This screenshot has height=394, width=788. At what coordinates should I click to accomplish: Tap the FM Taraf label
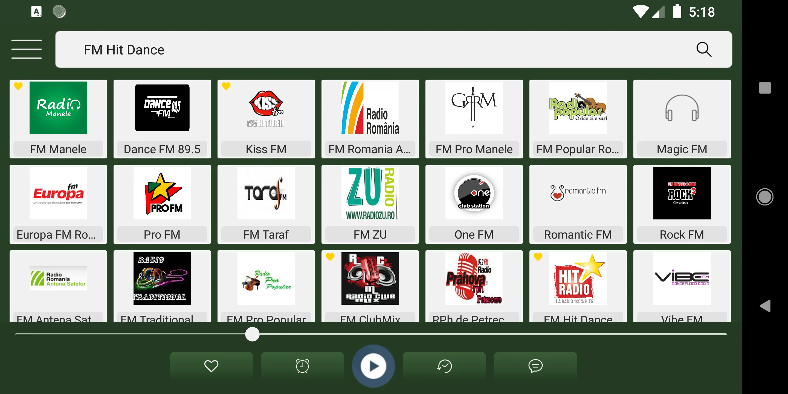click(266, 235)
